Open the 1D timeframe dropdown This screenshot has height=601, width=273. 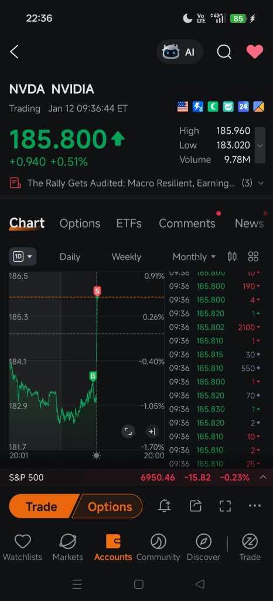(x=23, y=256)
